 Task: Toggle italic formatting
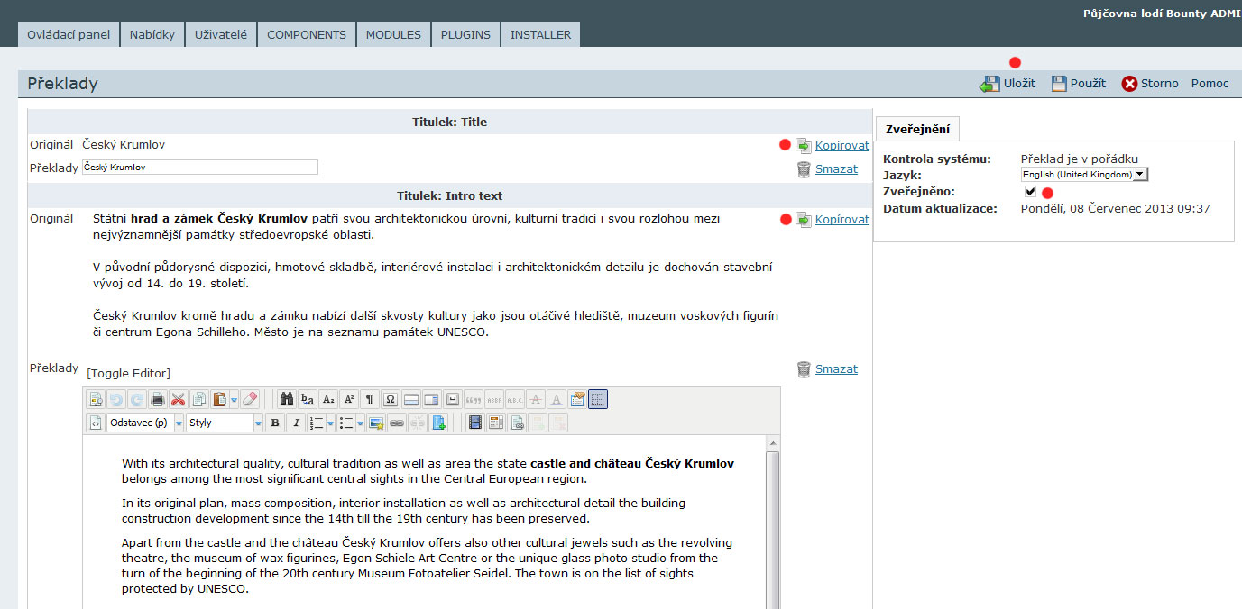[x=295, y=423]
